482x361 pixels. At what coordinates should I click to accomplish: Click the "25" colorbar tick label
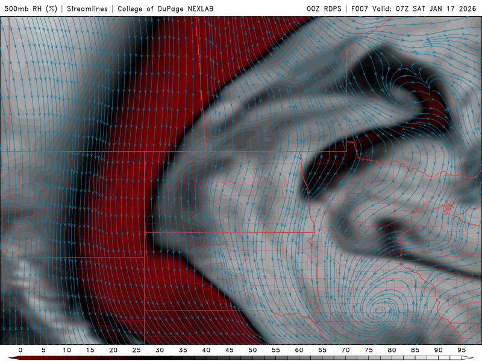[137, 350]
